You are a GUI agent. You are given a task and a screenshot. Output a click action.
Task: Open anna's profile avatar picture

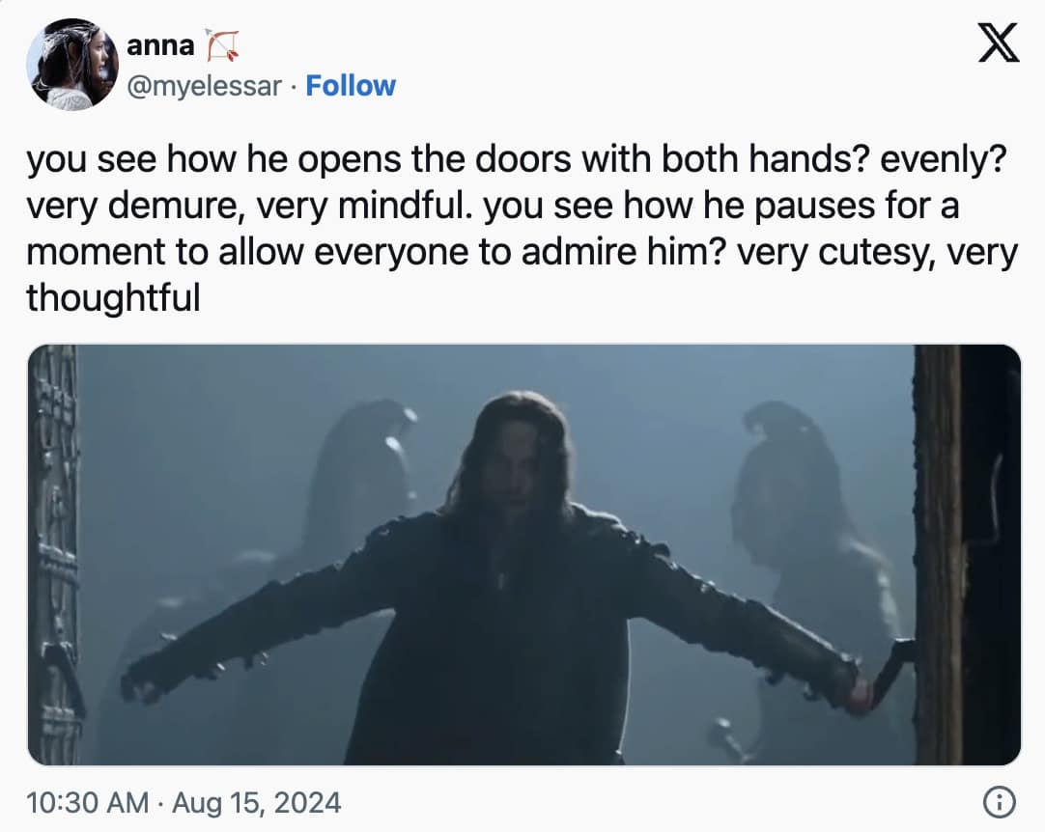pos(72,65)
